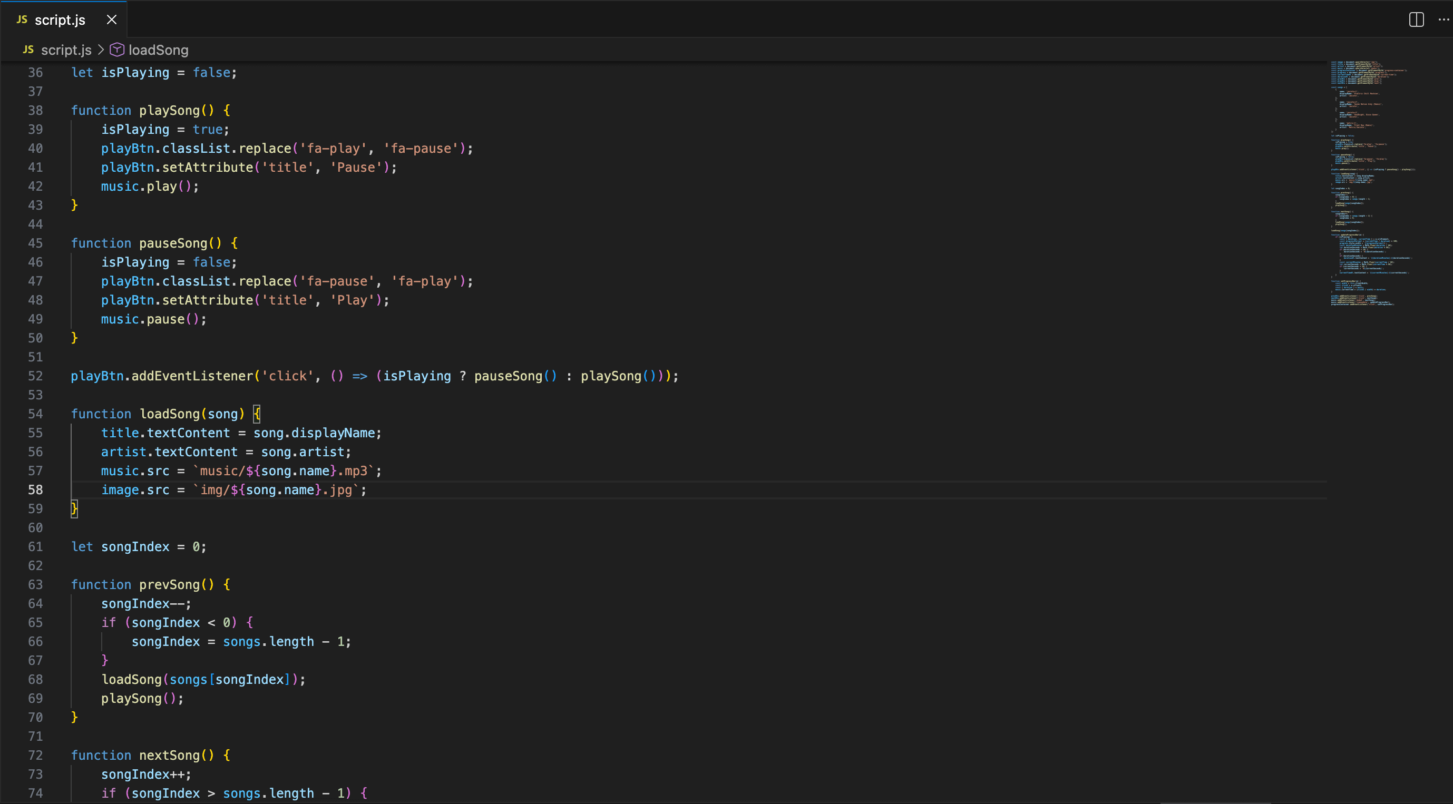Image resolution: width=1453 pixels, height=804 pixels.
Task: Click the breadcrumb chevron separator
Action: pos(101,50)
